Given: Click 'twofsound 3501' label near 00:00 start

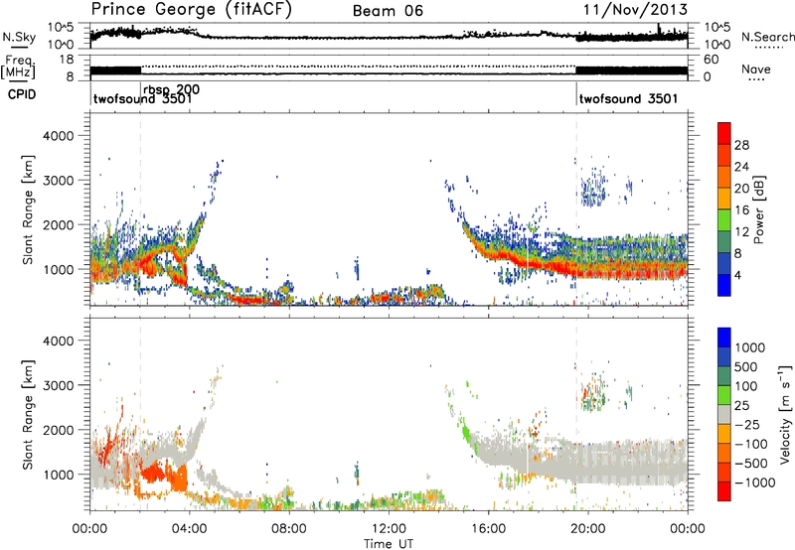Looking at the screenshot, I should point(142,98).
